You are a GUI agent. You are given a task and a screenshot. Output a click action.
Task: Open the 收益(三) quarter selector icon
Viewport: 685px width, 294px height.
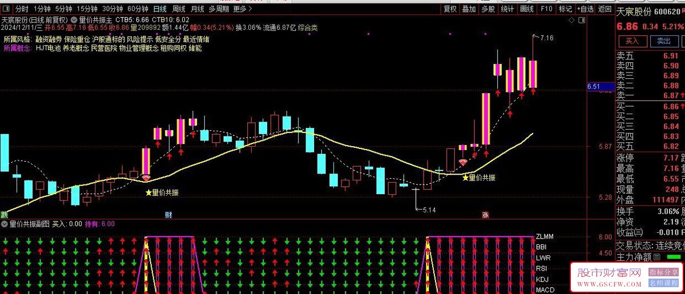click(638, 232)
